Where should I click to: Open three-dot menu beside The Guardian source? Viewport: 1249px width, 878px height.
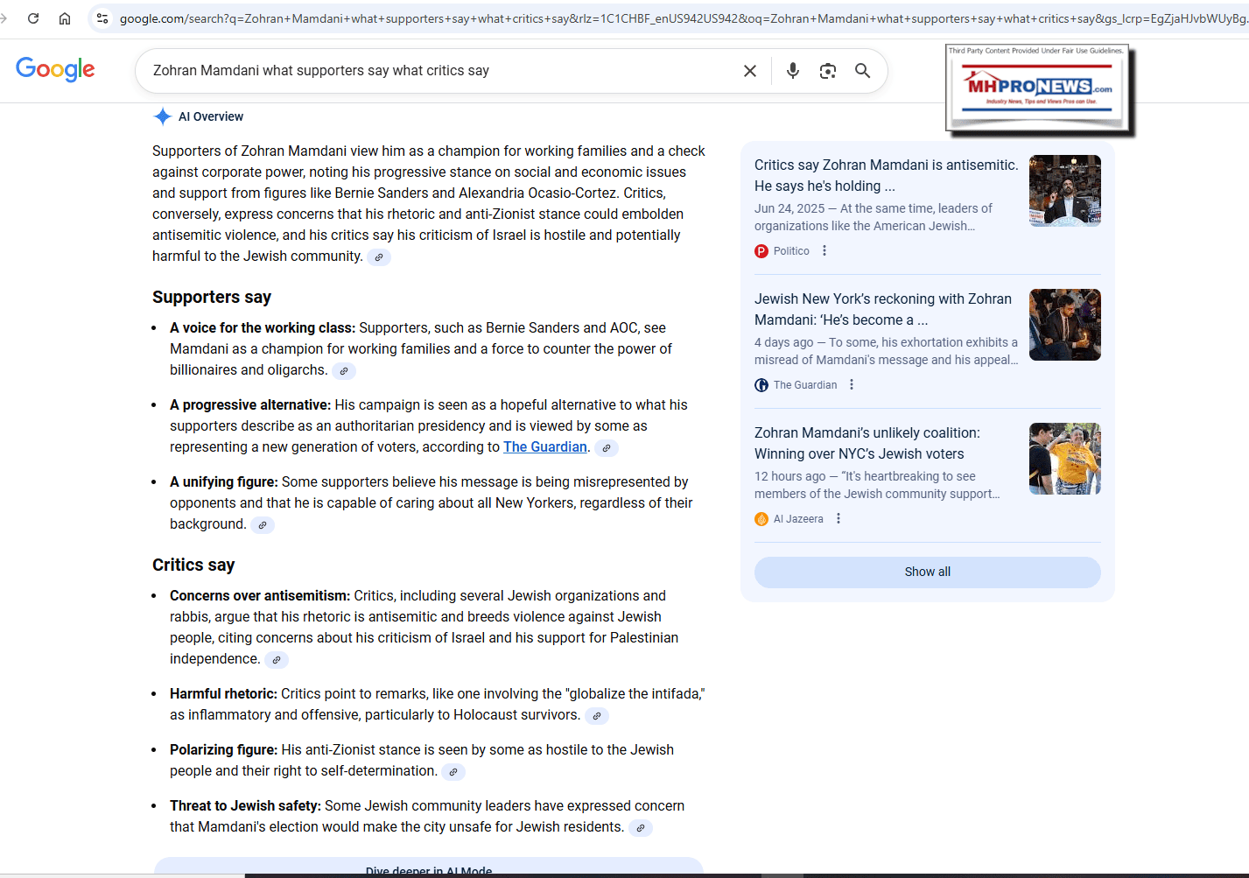click(x=852, y=385)
